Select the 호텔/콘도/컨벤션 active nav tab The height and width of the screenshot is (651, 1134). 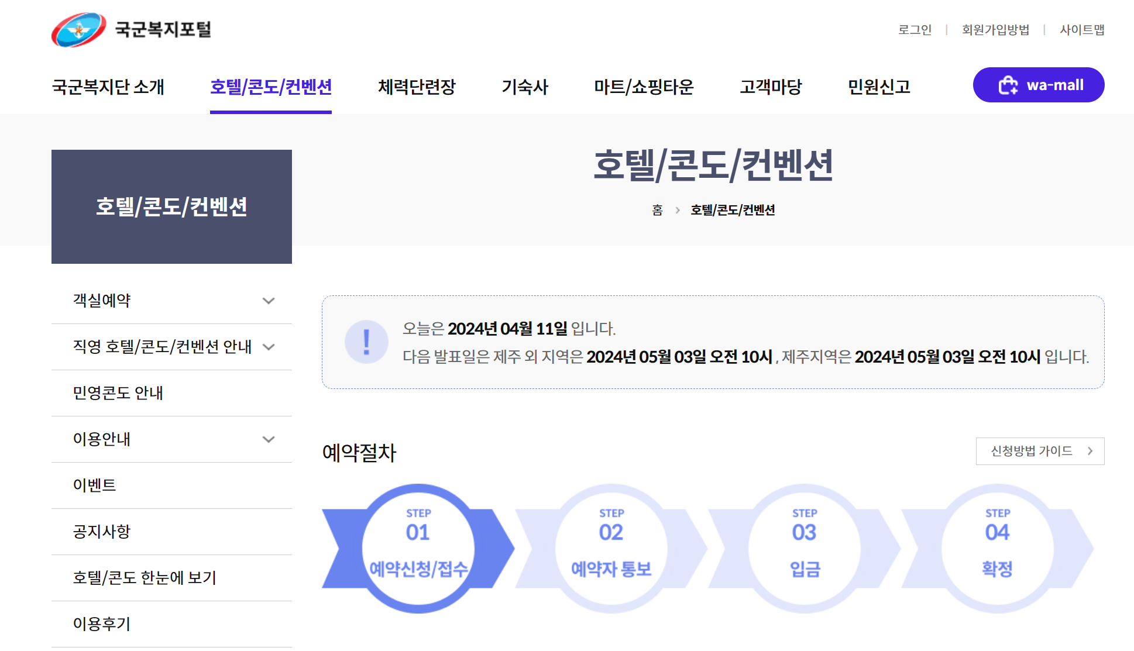tap(271, 87)
